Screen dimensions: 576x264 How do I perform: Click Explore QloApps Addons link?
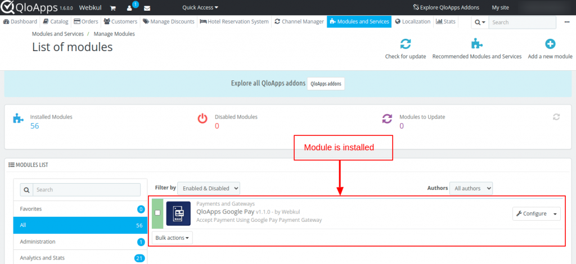click(x=446, y=7)
